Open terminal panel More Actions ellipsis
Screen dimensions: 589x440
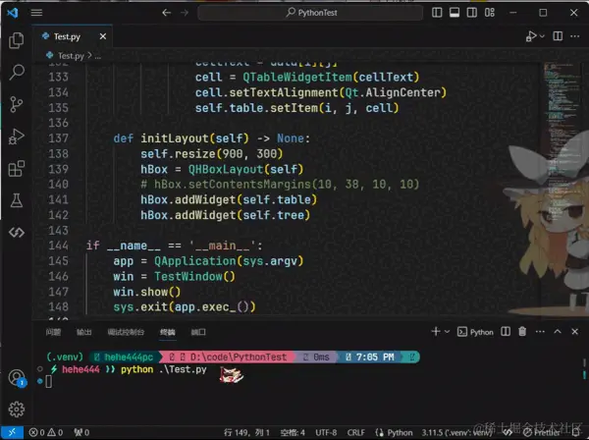click(x=540, y=331)
